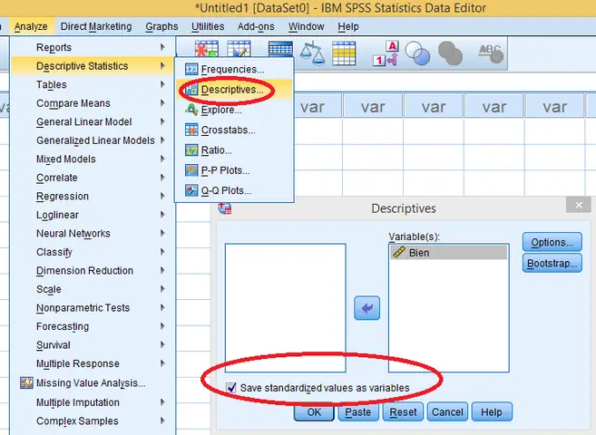Click the Insert Cases toolbar icon

click(x=207, y=49)
